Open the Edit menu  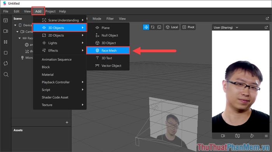point(16,11)
